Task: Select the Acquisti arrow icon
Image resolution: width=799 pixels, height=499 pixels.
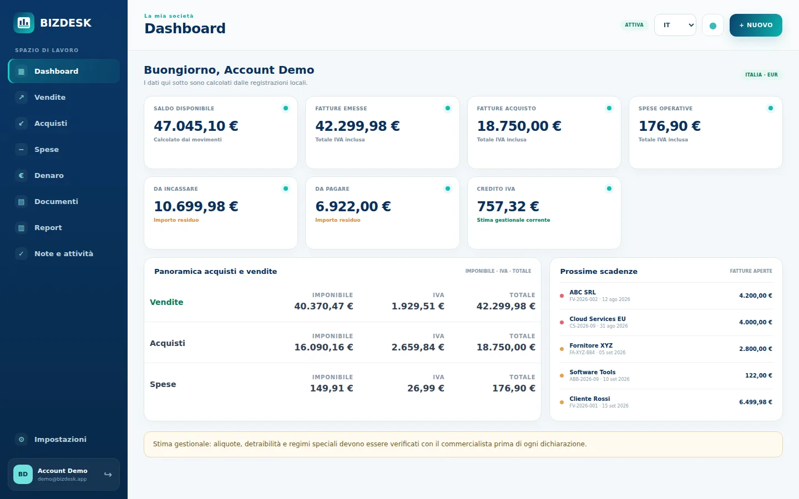Action: 21,123
